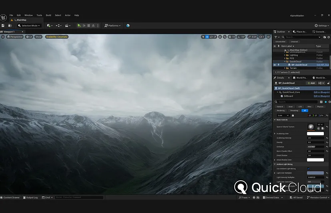
Task: Adjust camera speed button in viewport
Action: (x=261, y=37)
